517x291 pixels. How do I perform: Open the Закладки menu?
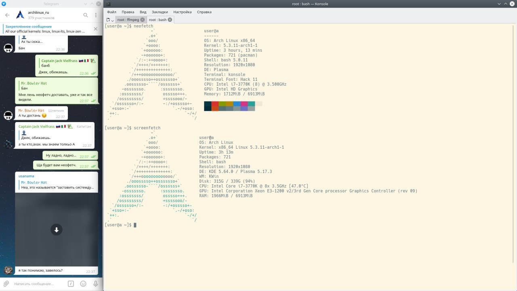(160, 12)
